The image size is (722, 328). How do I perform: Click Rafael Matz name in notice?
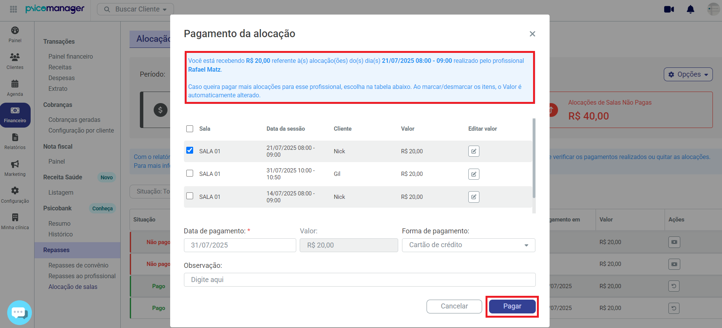click(x=204, y=69)
